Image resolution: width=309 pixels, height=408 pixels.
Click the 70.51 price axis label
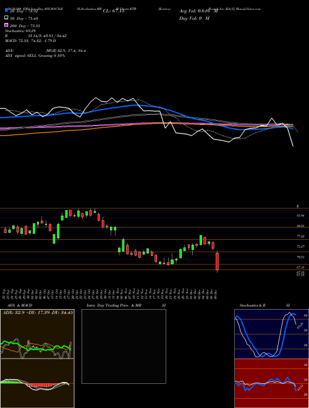tap(300, 257)
